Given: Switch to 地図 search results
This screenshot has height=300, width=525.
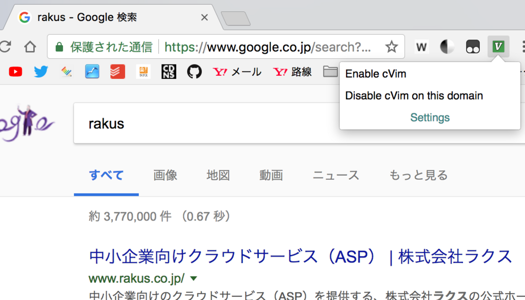Looking at the screenshot, I should tap(218, 175).
